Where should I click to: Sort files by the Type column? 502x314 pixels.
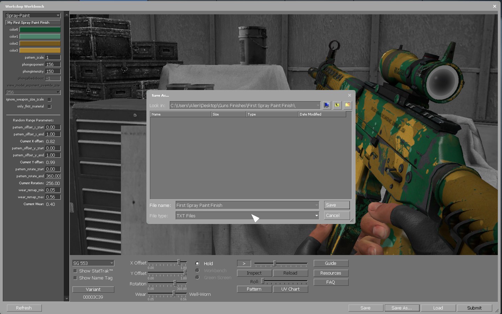[272, 114]
